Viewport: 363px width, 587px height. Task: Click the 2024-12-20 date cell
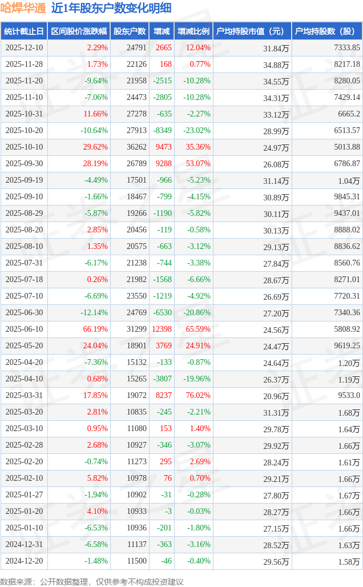pos(24,561)
